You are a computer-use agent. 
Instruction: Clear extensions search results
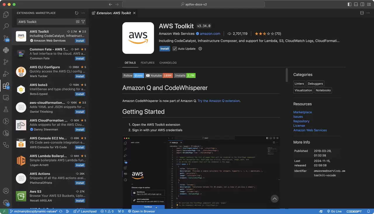point(77,22)
